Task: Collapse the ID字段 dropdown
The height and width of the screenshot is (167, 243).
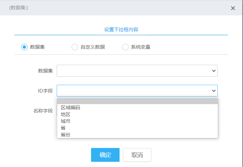Action: pyautogui.click(x=137, y=91)
